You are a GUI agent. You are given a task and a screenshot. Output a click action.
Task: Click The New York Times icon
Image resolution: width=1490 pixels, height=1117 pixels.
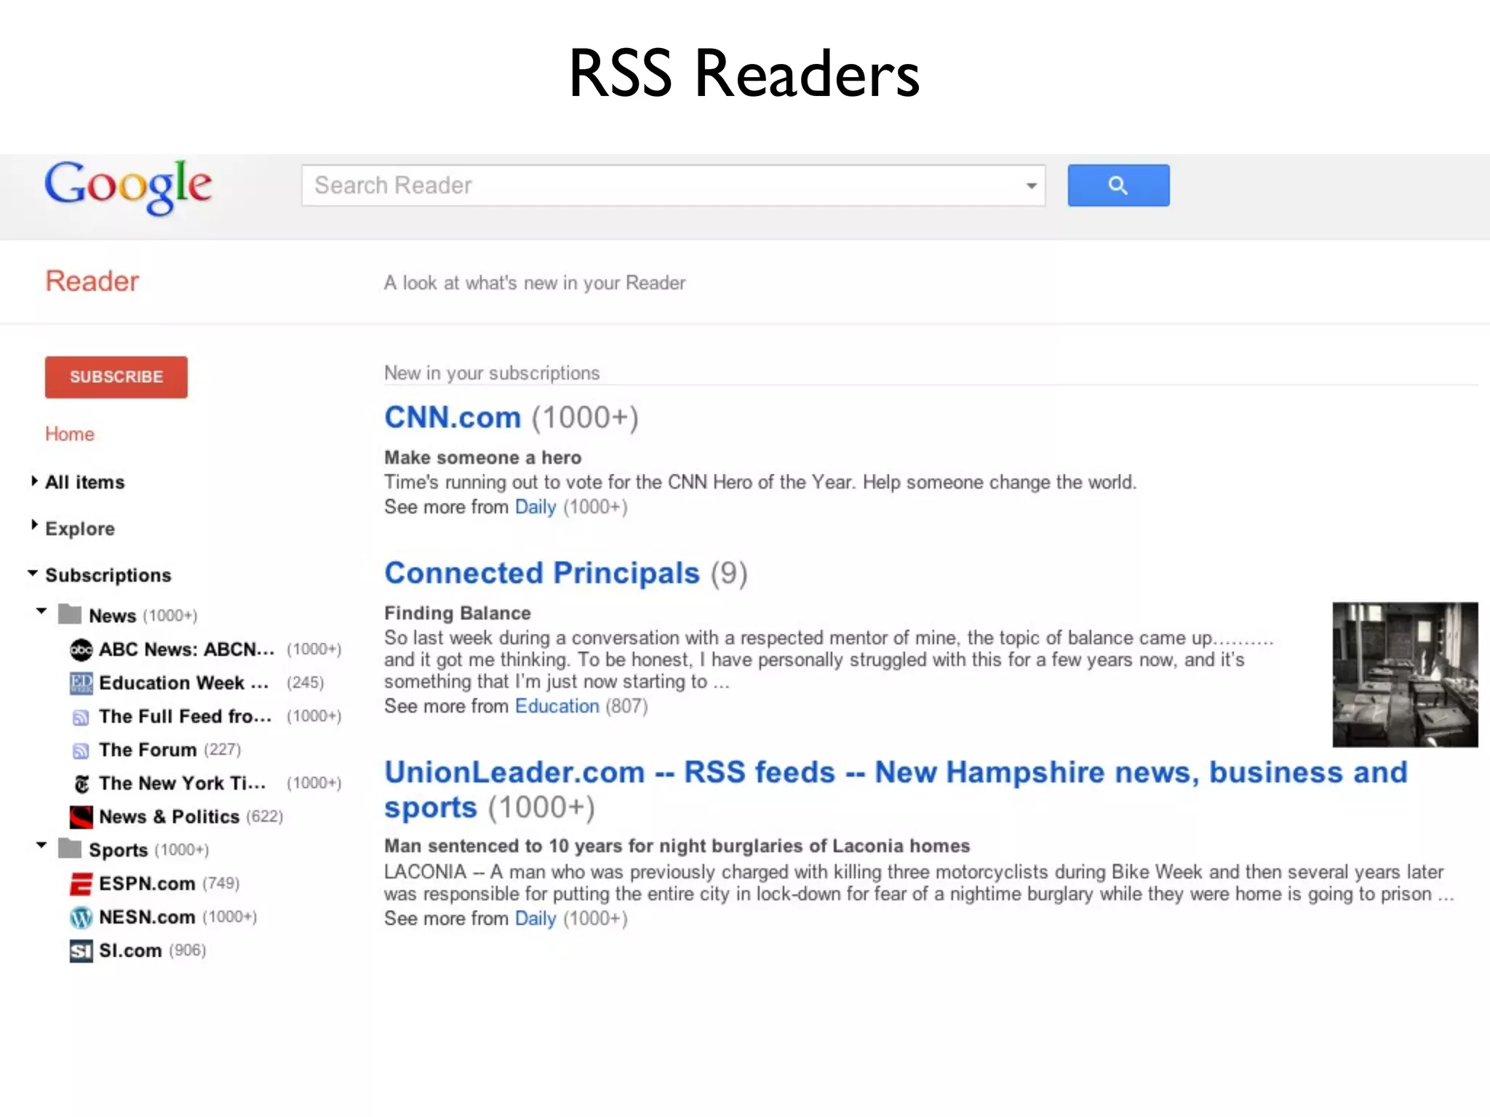pos(82,784)
